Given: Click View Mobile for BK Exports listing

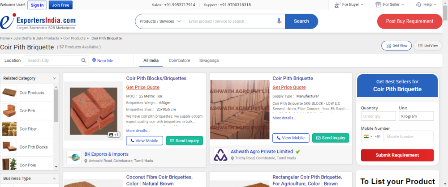Looking at the screenshot, I should tap(145, 140).
